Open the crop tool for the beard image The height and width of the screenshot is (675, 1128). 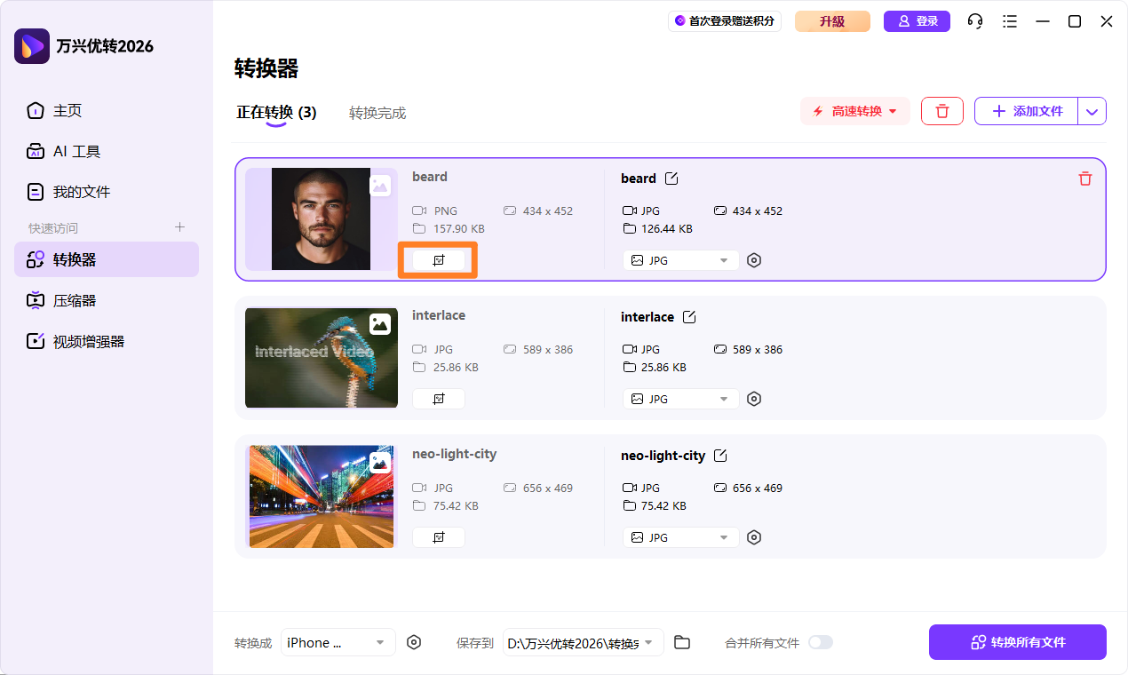tap(438, 259)
